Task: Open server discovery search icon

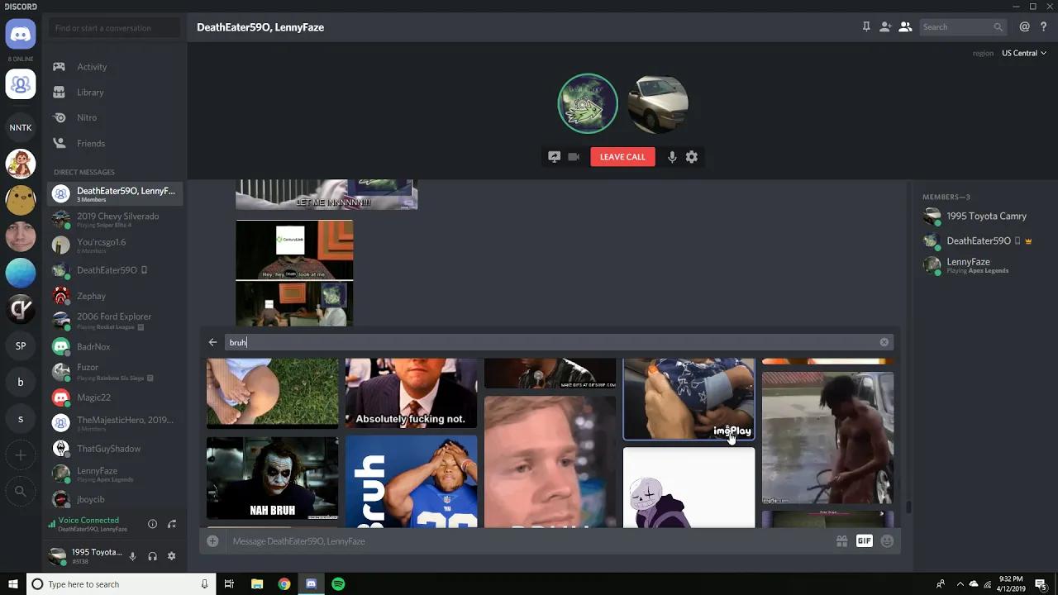Action: [x=21, y=491]
